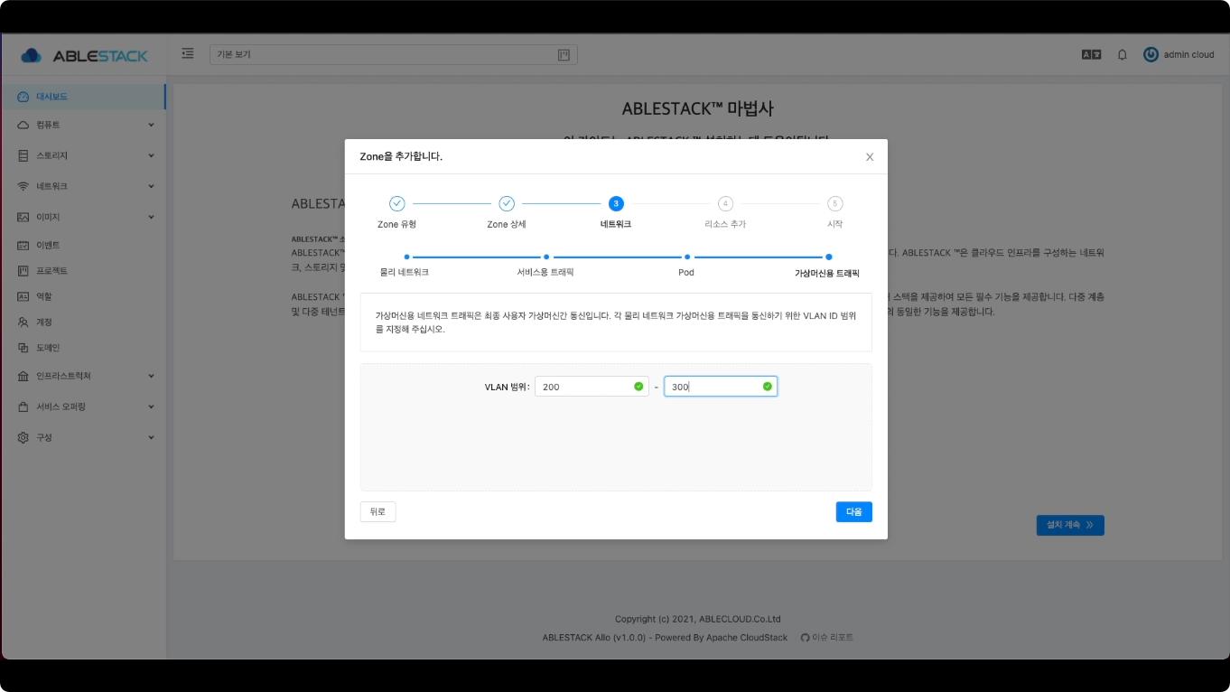Screen dimensions: 1230x692
Task: Click the admin cloud username
Action: tap(1188, 55)
